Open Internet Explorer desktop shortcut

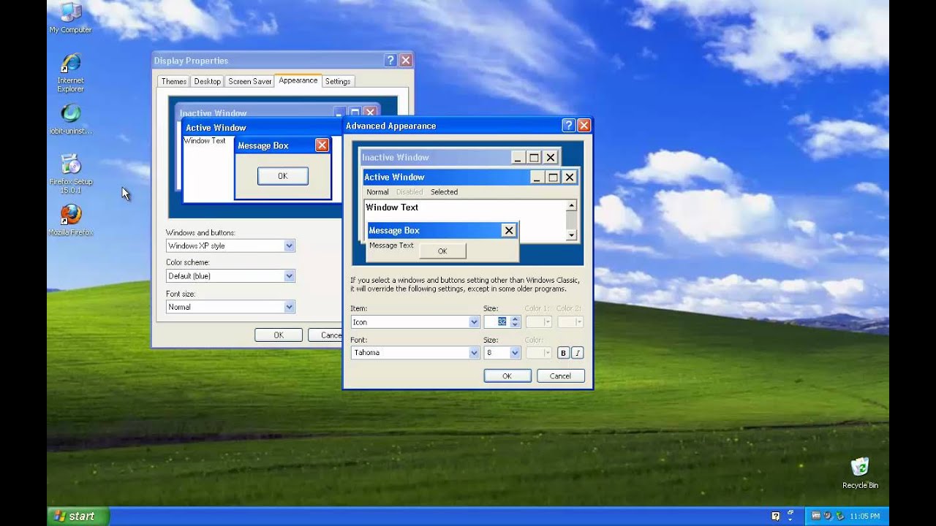(x=71, y=73)
